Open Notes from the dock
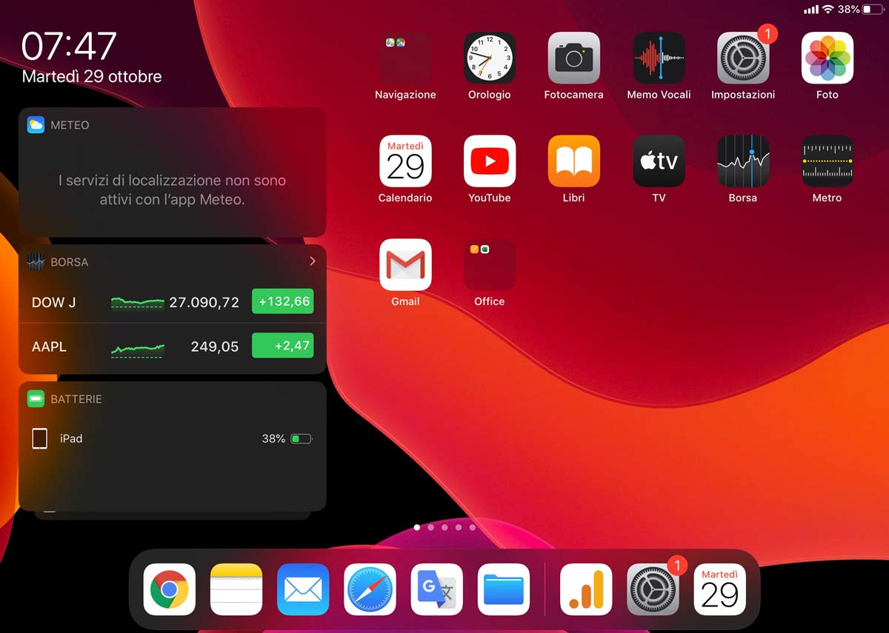Screen dimensions: 889x633 click(236, 589)
